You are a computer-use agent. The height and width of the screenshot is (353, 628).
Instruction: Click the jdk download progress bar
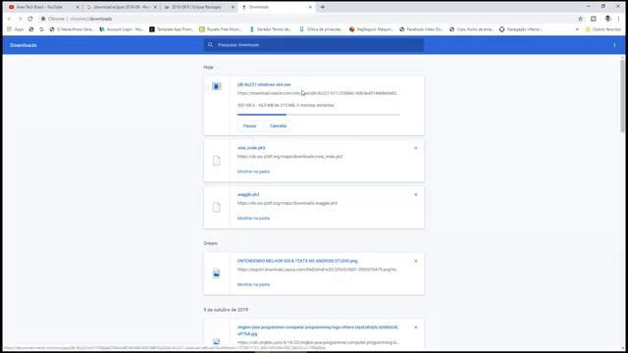318,115
